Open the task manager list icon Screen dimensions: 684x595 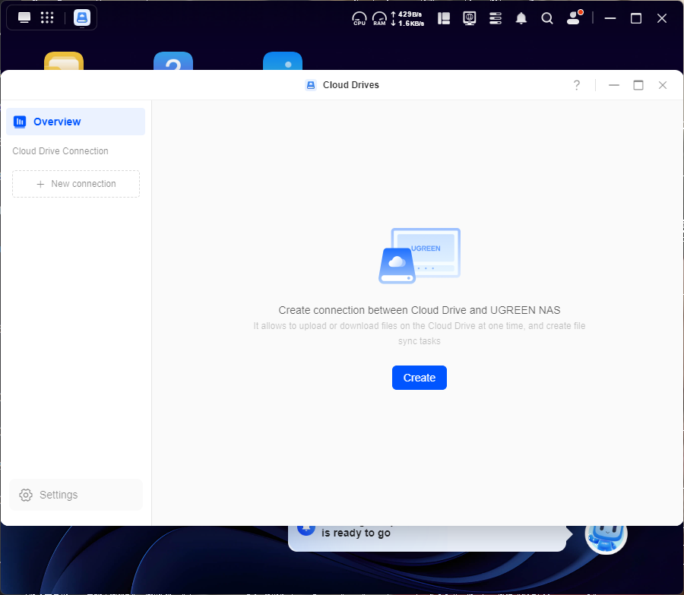[x=496, y=18]
